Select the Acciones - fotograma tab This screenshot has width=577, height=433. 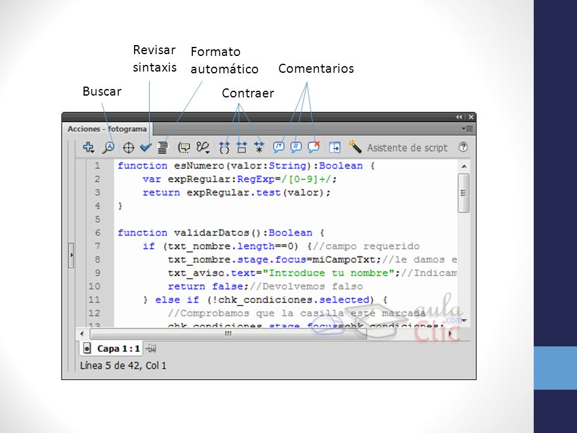point(107,129)
